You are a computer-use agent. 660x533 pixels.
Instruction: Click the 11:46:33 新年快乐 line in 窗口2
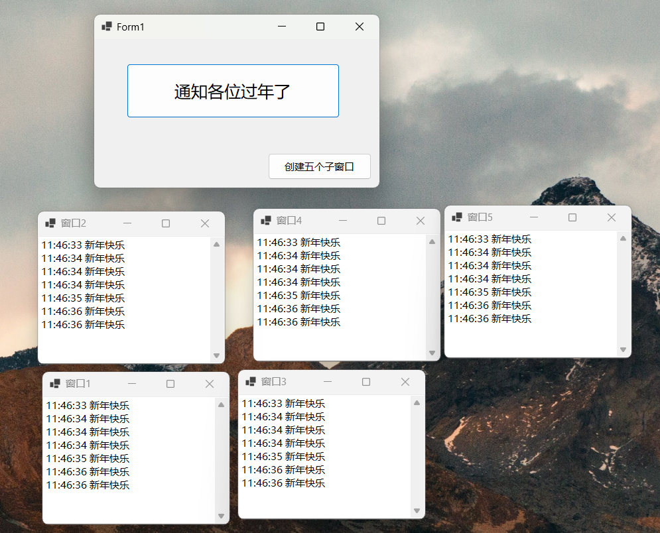click(x=84, y=245)
